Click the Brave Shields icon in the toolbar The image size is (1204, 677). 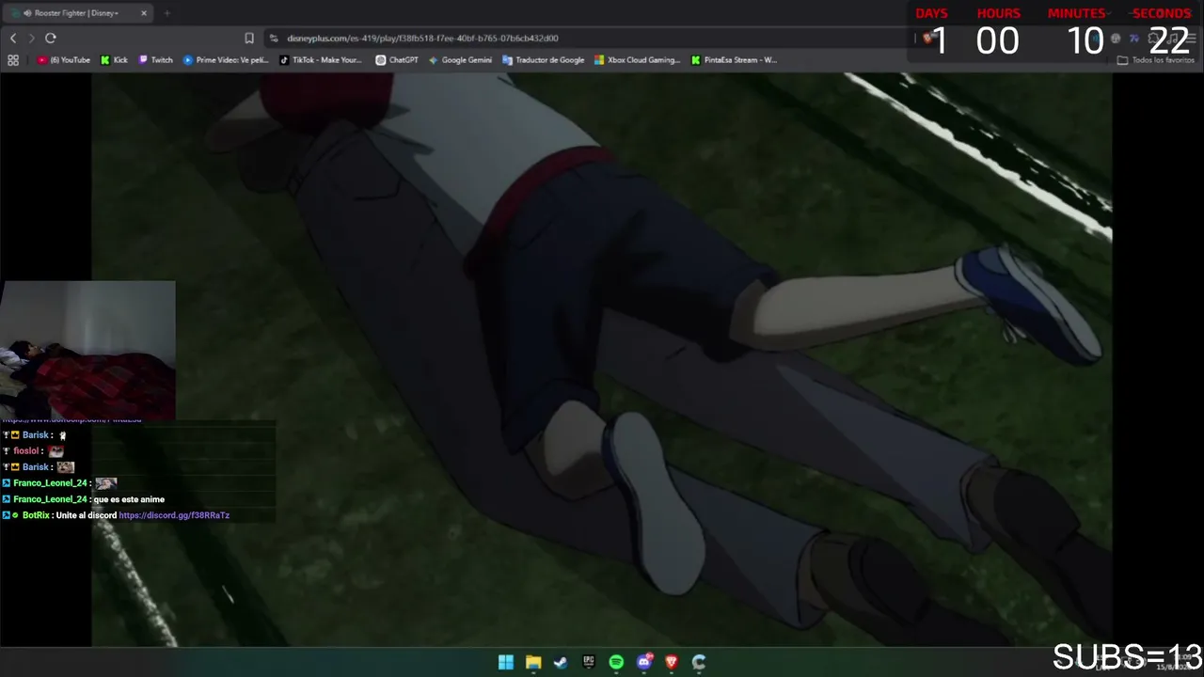coord(927,39)
